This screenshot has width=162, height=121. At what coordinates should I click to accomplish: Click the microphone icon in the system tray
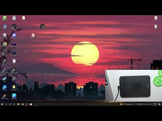click(139, 104)
